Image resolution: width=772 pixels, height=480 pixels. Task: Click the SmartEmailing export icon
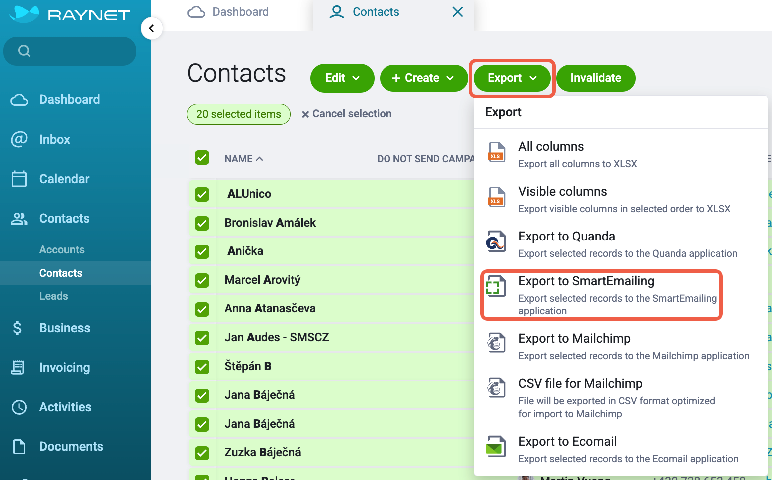click(x=496, y=286)
